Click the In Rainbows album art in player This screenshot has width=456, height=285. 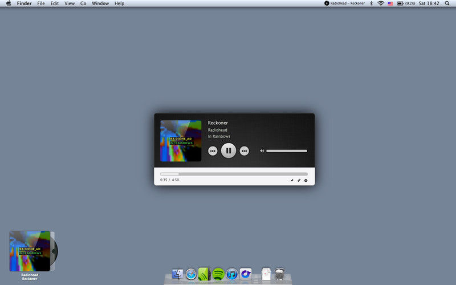pyautogui.click(x=181, y=141)
